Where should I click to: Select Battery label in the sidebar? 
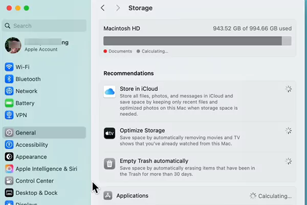pos(25,103)
